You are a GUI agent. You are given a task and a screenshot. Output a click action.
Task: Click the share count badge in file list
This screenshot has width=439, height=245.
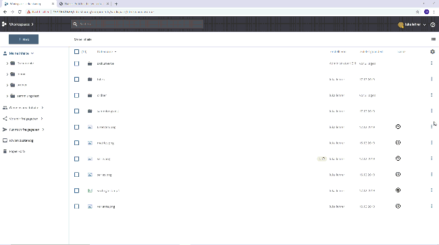(321, 159)
